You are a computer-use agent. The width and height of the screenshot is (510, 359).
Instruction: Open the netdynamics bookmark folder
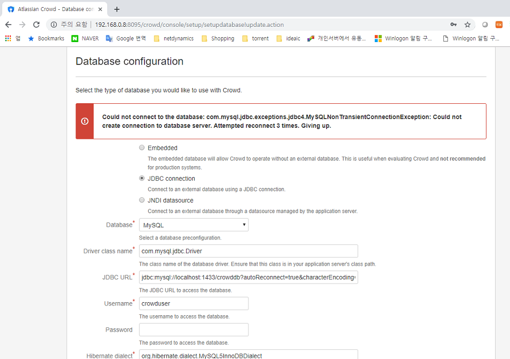point(173,38)
